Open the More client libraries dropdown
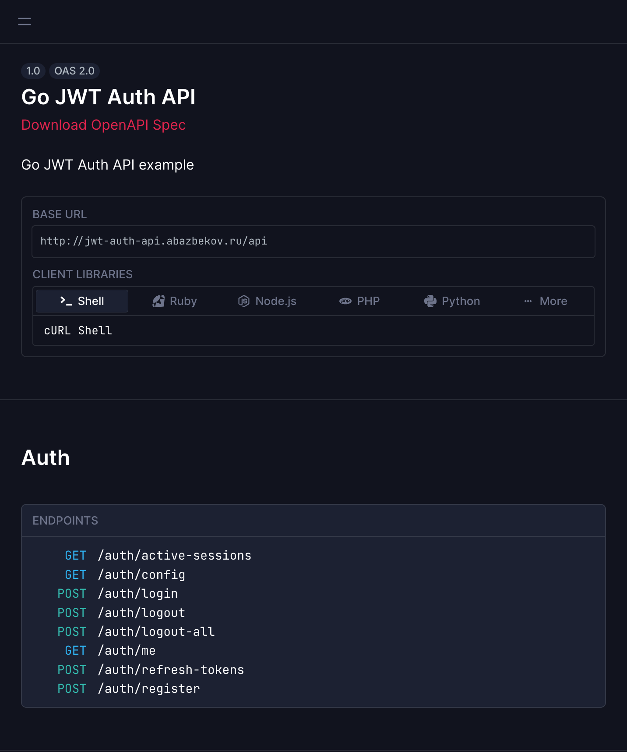The width and height of the screenshot is (627, 752). click(546, 301)
